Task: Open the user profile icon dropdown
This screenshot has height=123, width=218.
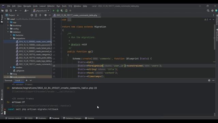Action: pyautogui.click(x=26, y=11)
